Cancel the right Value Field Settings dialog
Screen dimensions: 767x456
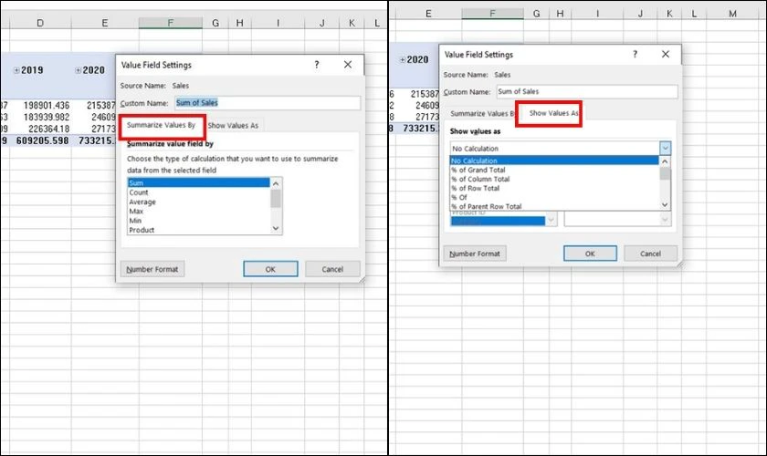coord(650,254)
